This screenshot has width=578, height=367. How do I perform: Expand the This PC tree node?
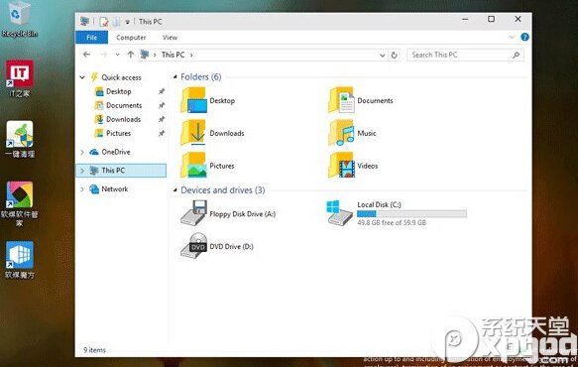click(x=82, y=171)
